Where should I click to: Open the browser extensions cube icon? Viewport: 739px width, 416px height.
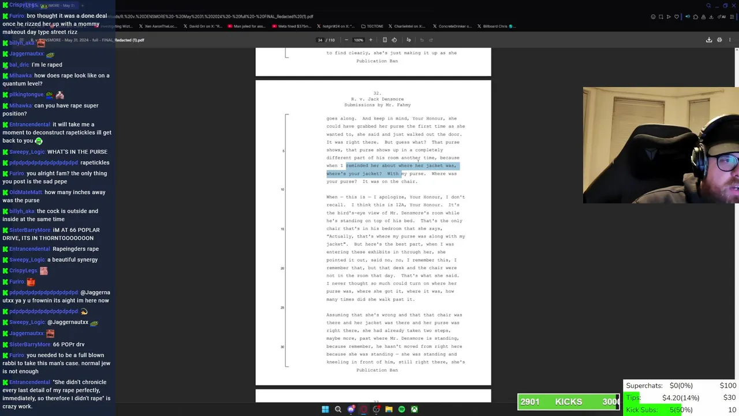click(x=695, y=17)
